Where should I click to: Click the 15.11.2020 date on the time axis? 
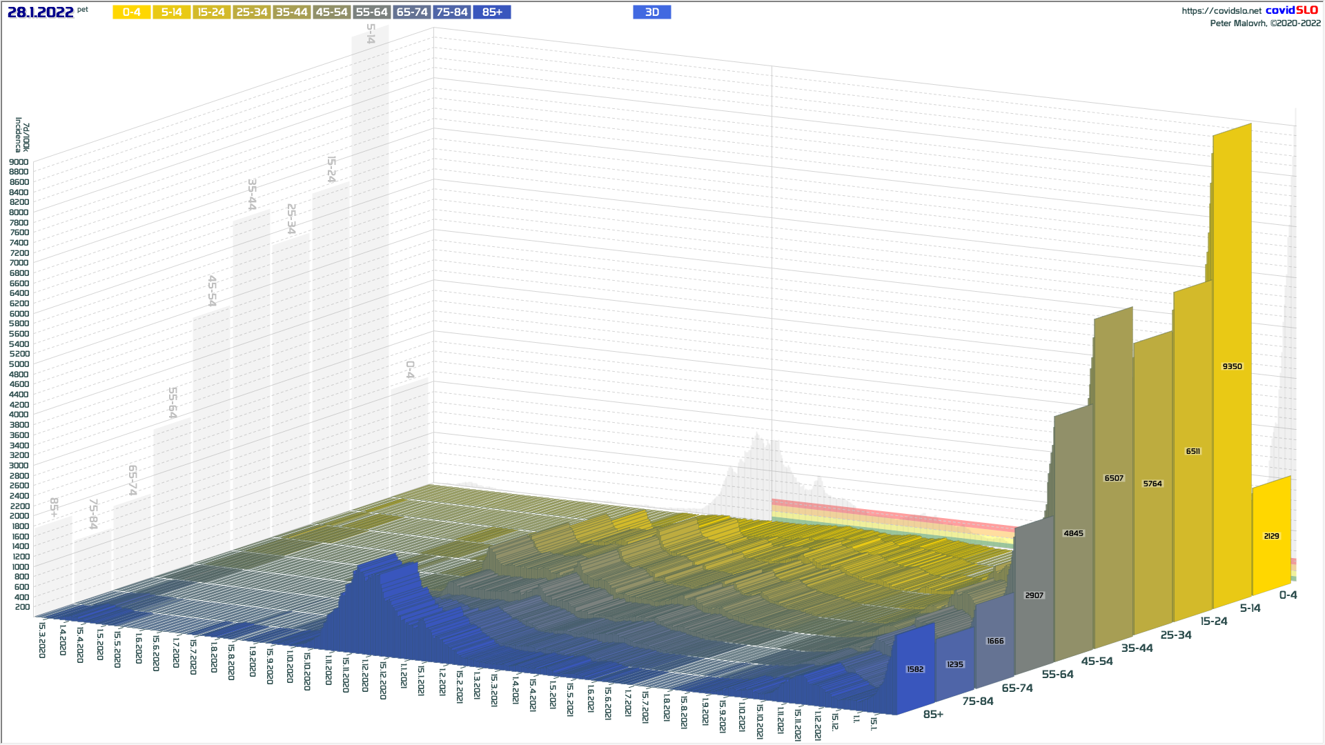point(346,675)
